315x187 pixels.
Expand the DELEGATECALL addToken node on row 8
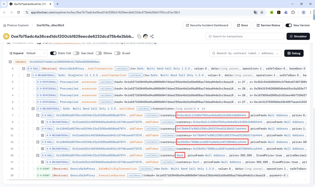tap(43, 122)
